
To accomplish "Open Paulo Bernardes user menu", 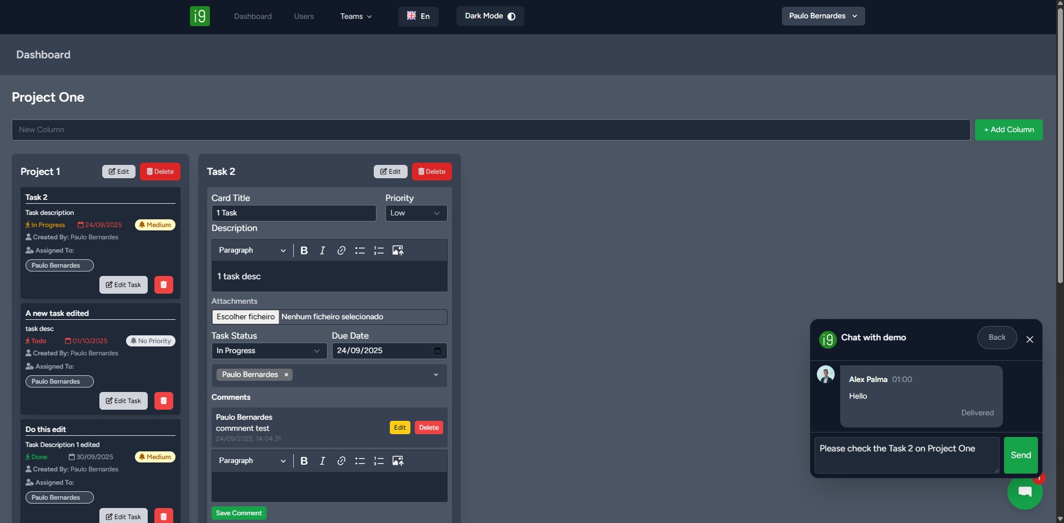I will (x=822, y=16).
